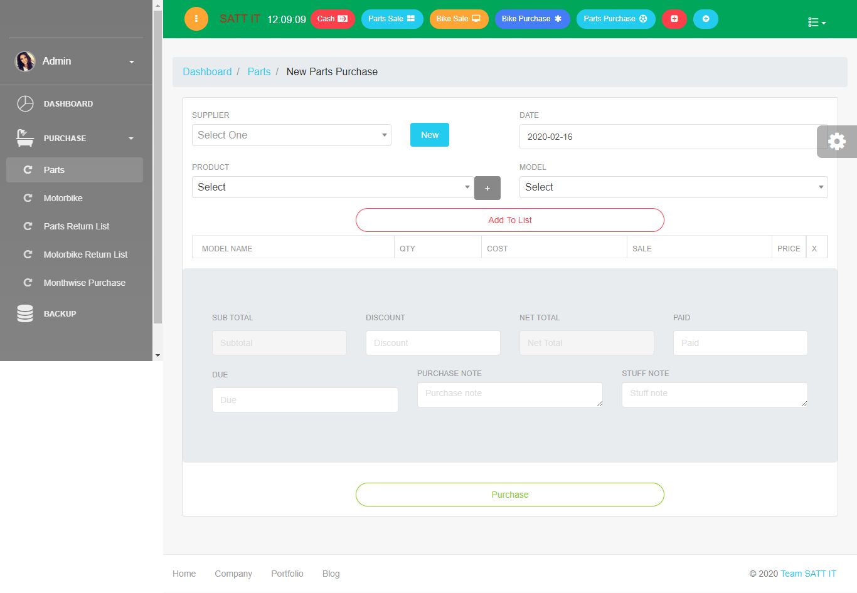857x593 pixels.
Task: Open the Cash quick button
Action: [333, 19]
